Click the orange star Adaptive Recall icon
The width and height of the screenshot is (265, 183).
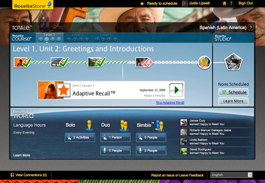tap(64, 90)
